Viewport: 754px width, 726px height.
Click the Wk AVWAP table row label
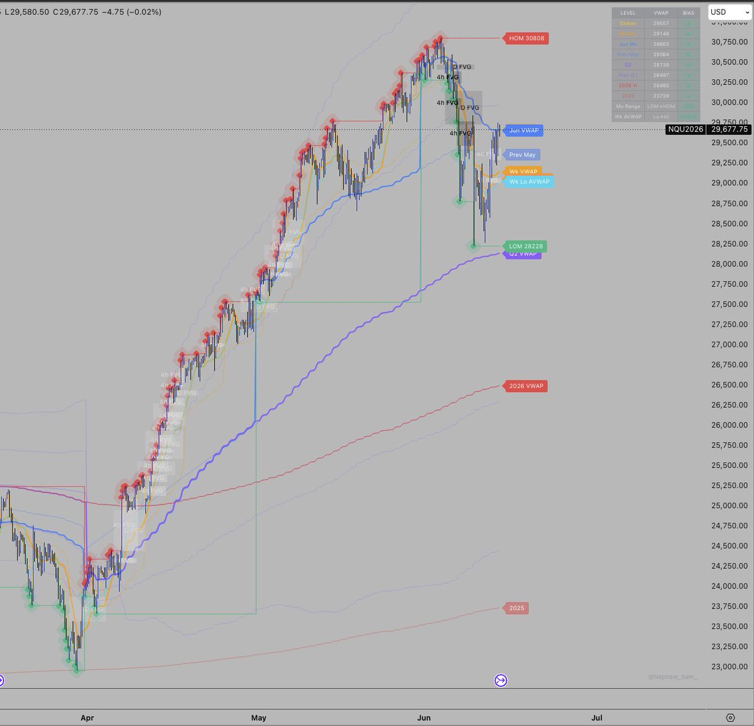pyautogui.click(x=628, y=117)
